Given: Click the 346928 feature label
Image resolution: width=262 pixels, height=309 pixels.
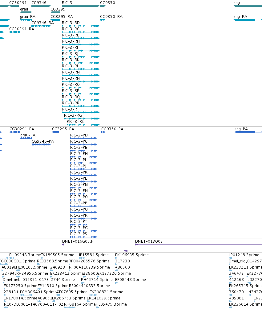Looking at the screenshot, I should click(57, 267).
